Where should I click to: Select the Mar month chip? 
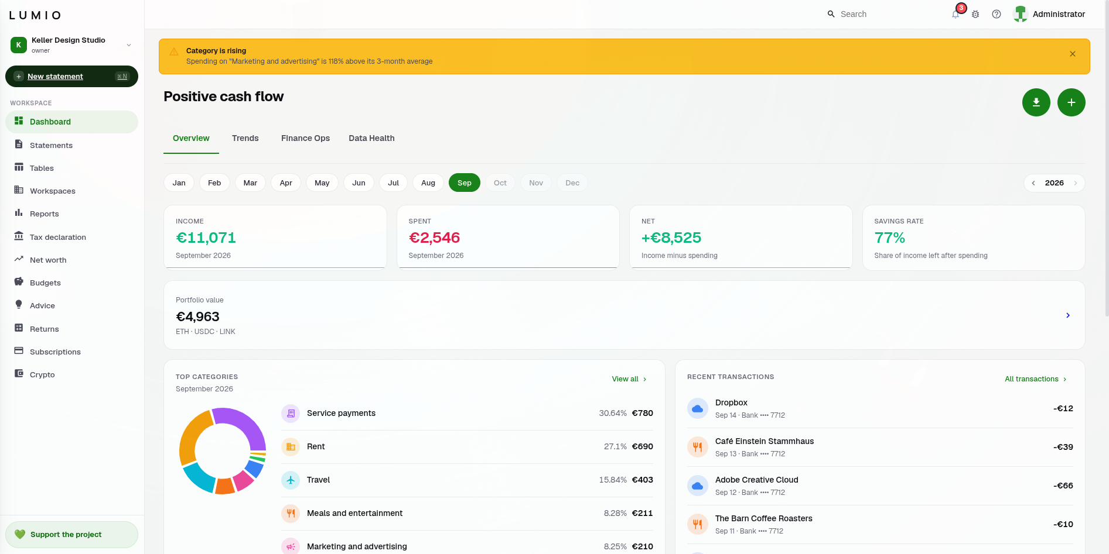tap(250, 183)
